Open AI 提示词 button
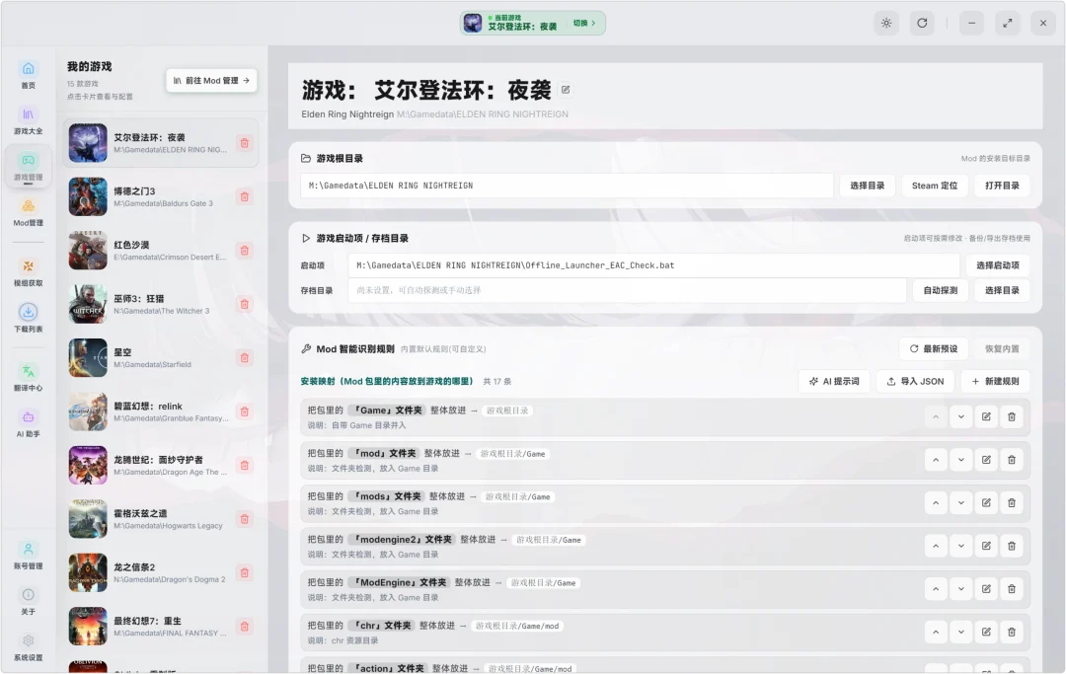The image size is (1066, 674). click(834, 381)
